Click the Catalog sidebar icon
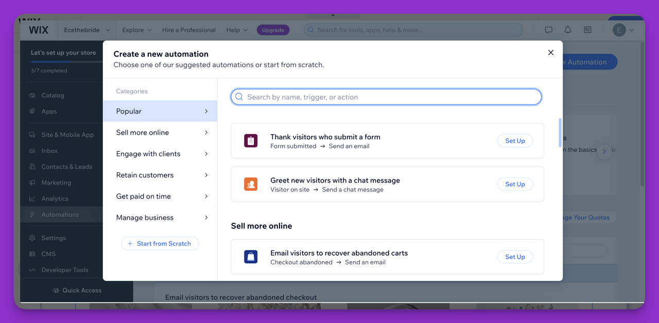 [x=32, y=95]
